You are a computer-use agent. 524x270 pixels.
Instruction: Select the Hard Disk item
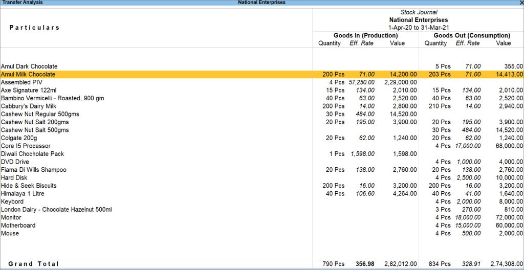(x=14, y=178)
